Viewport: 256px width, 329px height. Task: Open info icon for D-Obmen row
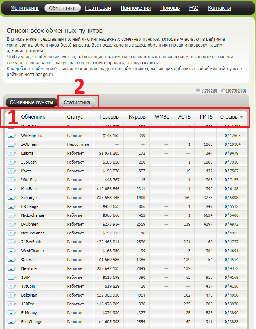tap(11, 224)
